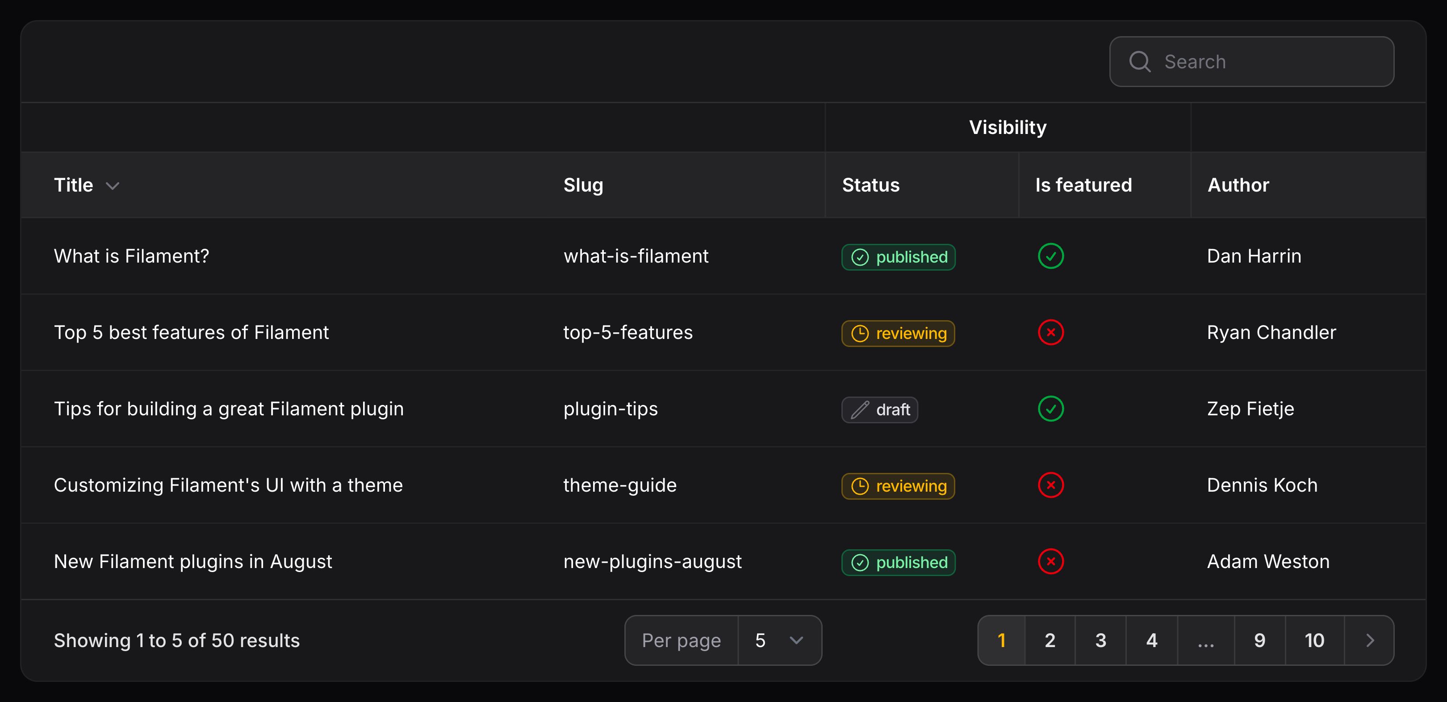Click author 'Zep Fietje'
The height and width of the screenshot is (702, 1447).
click(1250, 409)
